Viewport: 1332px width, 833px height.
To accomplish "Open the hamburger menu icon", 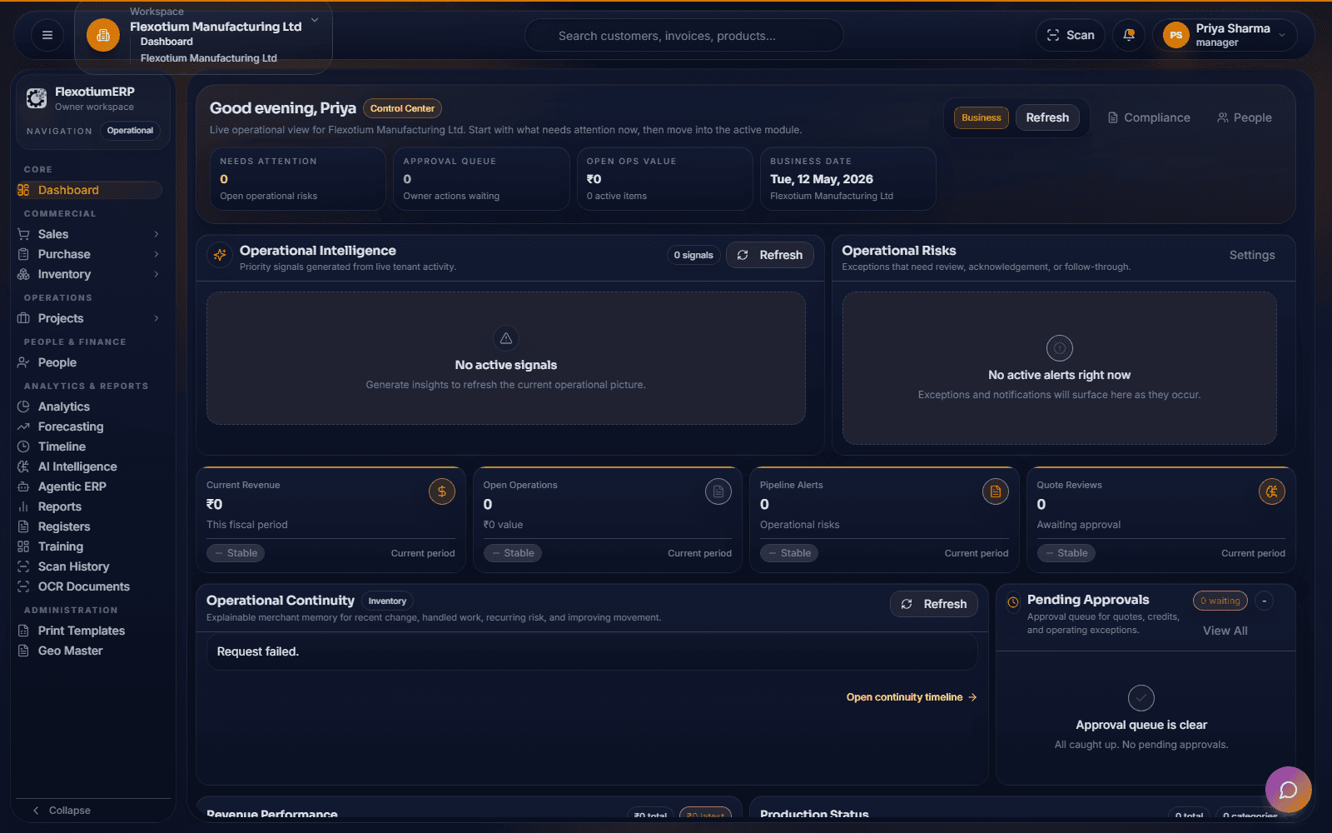I will pyautogui.click(x=47, y=35).
